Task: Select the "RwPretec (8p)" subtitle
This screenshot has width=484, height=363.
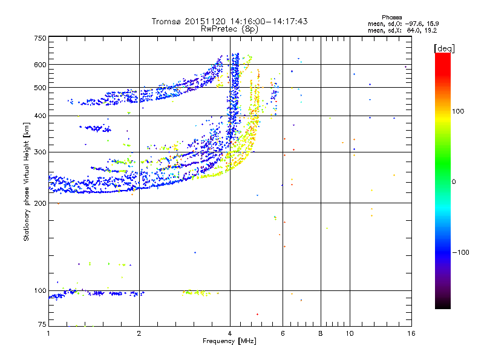Action: tap(229, 29)
